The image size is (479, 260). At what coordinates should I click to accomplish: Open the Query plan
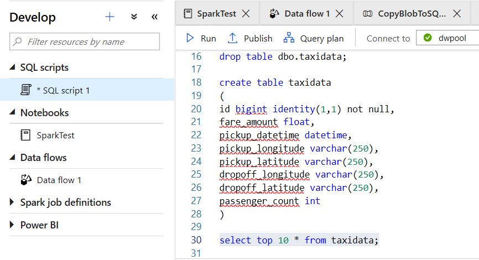click(314, 39)
